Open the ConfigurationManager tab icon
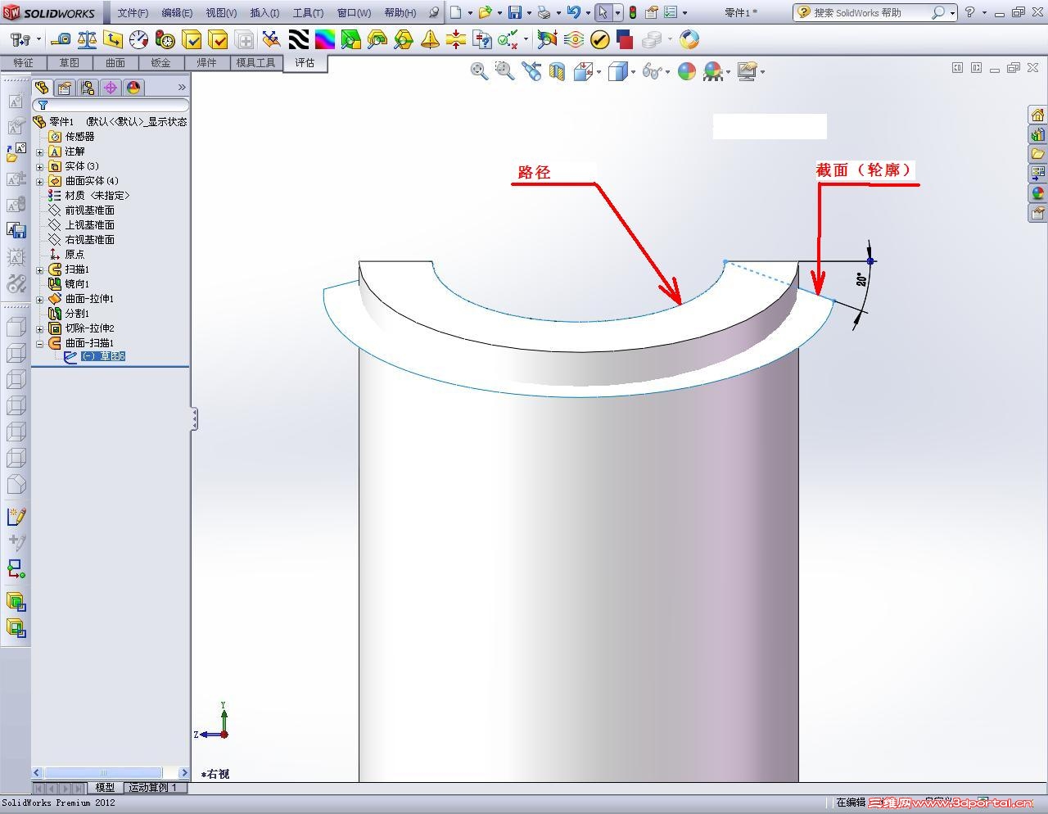The image size is (1048, 814). pos(87,88)
